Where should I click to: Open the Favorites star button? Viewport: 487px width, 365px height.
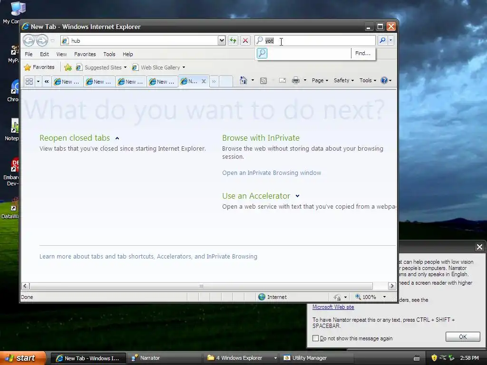(x=39, y=67)
